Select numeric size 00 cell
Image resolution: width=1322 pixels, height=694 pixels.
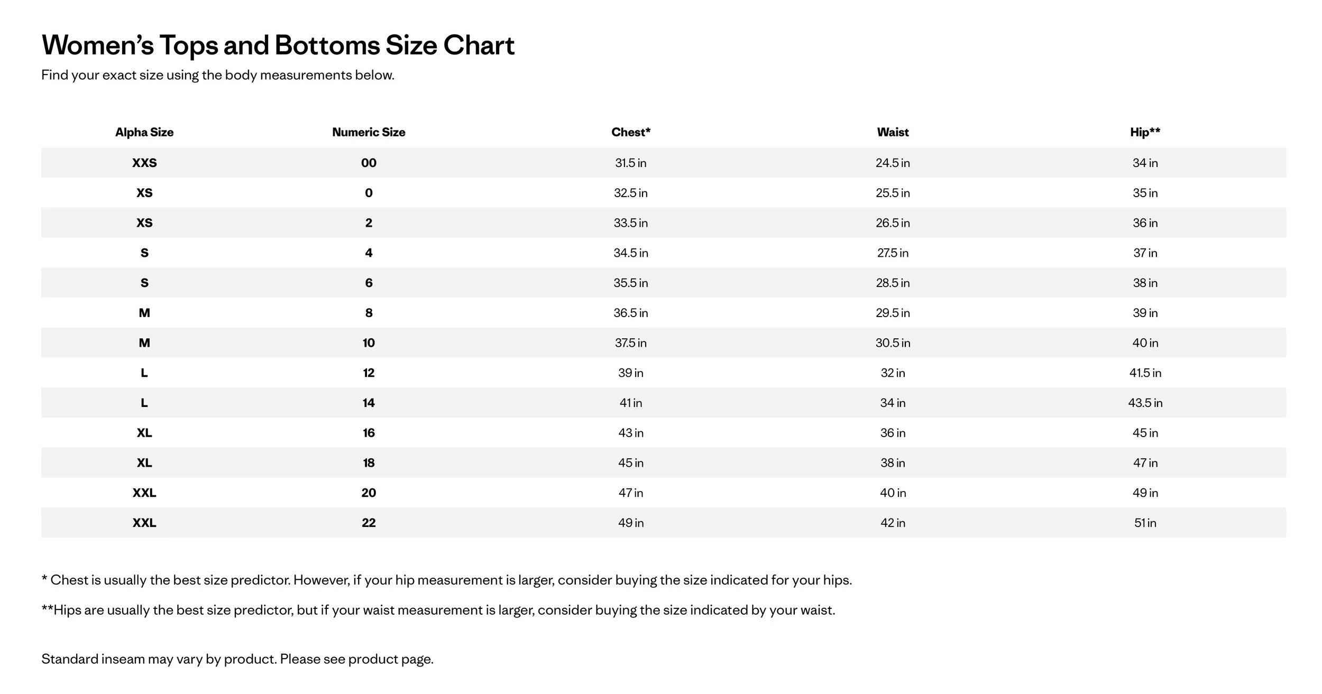point(369,163)
